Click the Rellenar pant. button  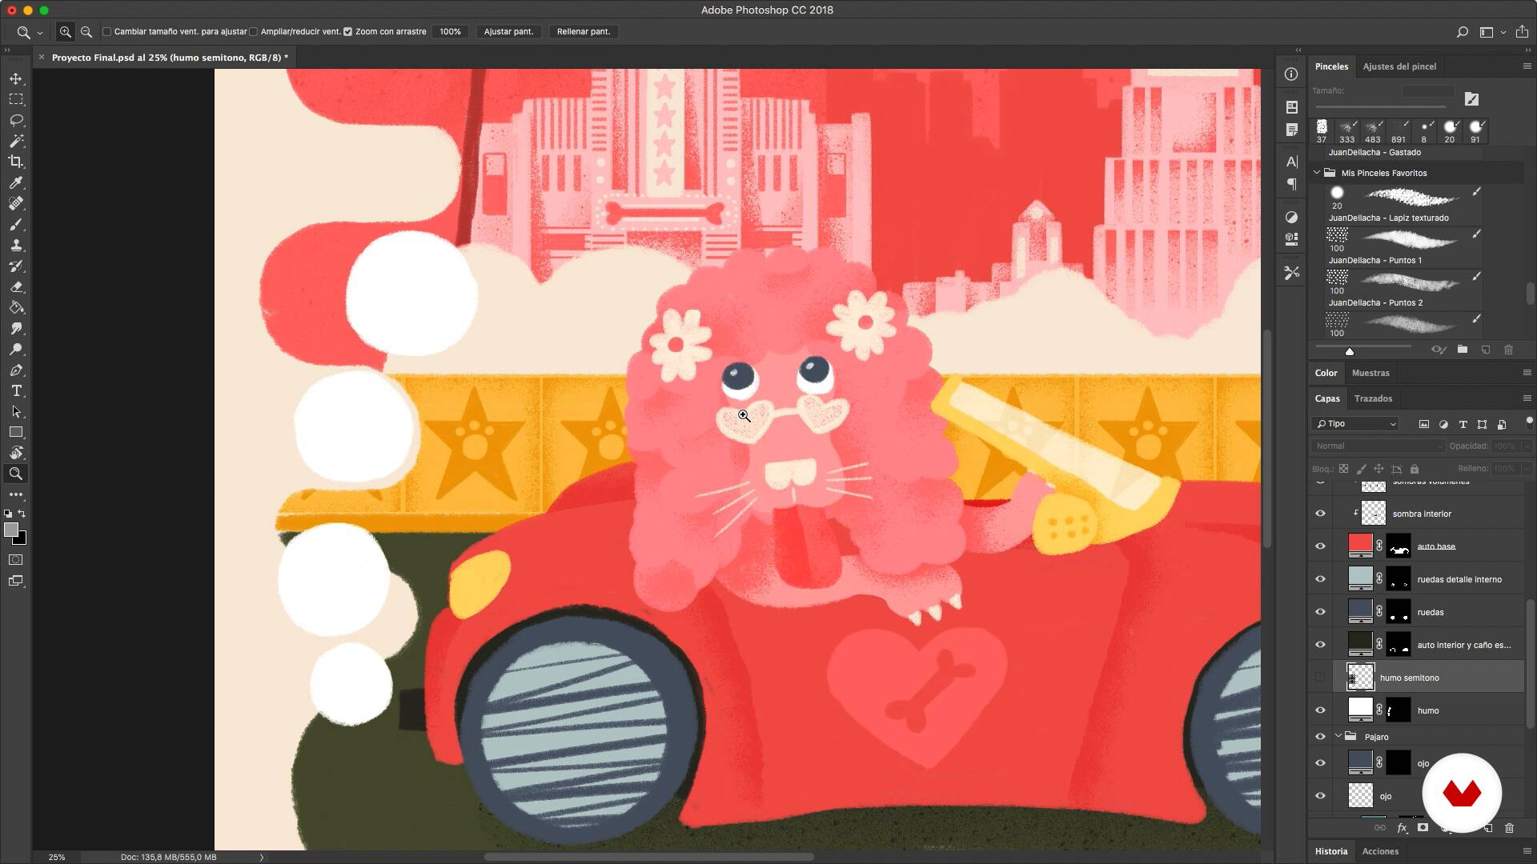click(x=584, y=32)
